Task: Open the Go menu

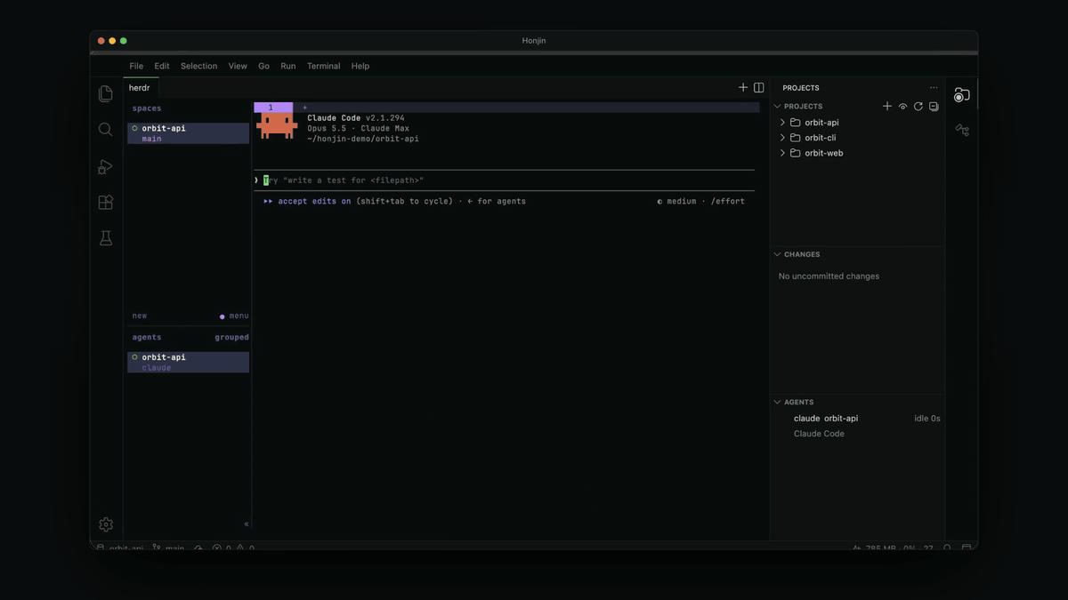Action: (x=263, y=66)
